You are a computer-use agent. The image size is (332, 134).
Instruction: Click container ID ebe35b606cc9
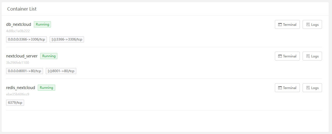point(17,94)
